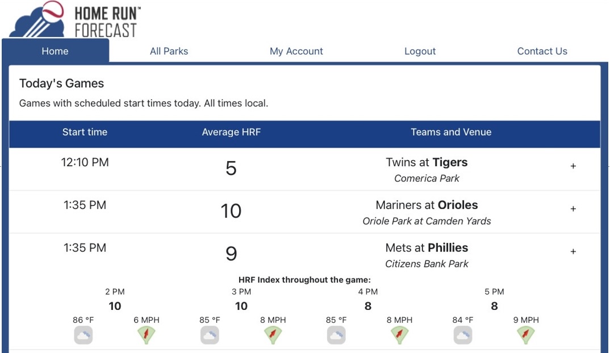Open the Contact Us page
Image resolution: width=610 pixels, height=353 pixels.
(x=542, y=51)
